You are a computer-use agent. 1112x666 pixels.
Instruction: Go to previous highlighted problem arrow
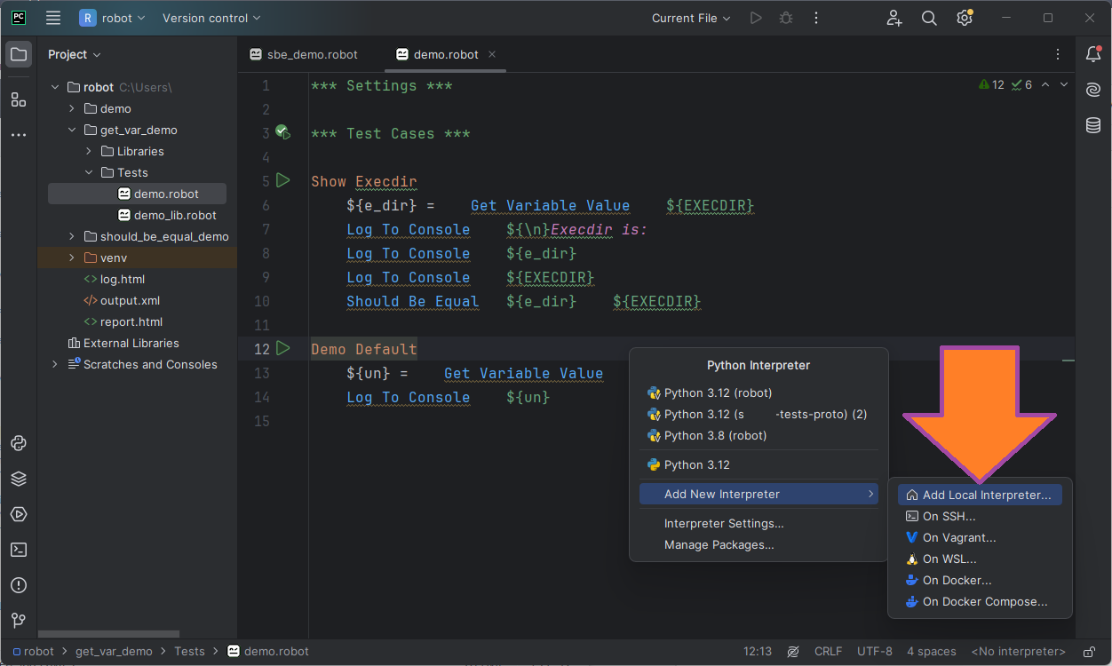click(1045, 85)
